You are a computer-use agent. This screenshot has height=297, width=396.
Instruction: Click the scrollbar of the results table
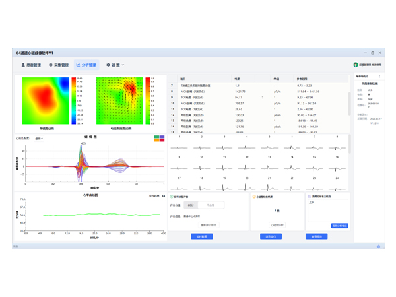tap(350, 104)
